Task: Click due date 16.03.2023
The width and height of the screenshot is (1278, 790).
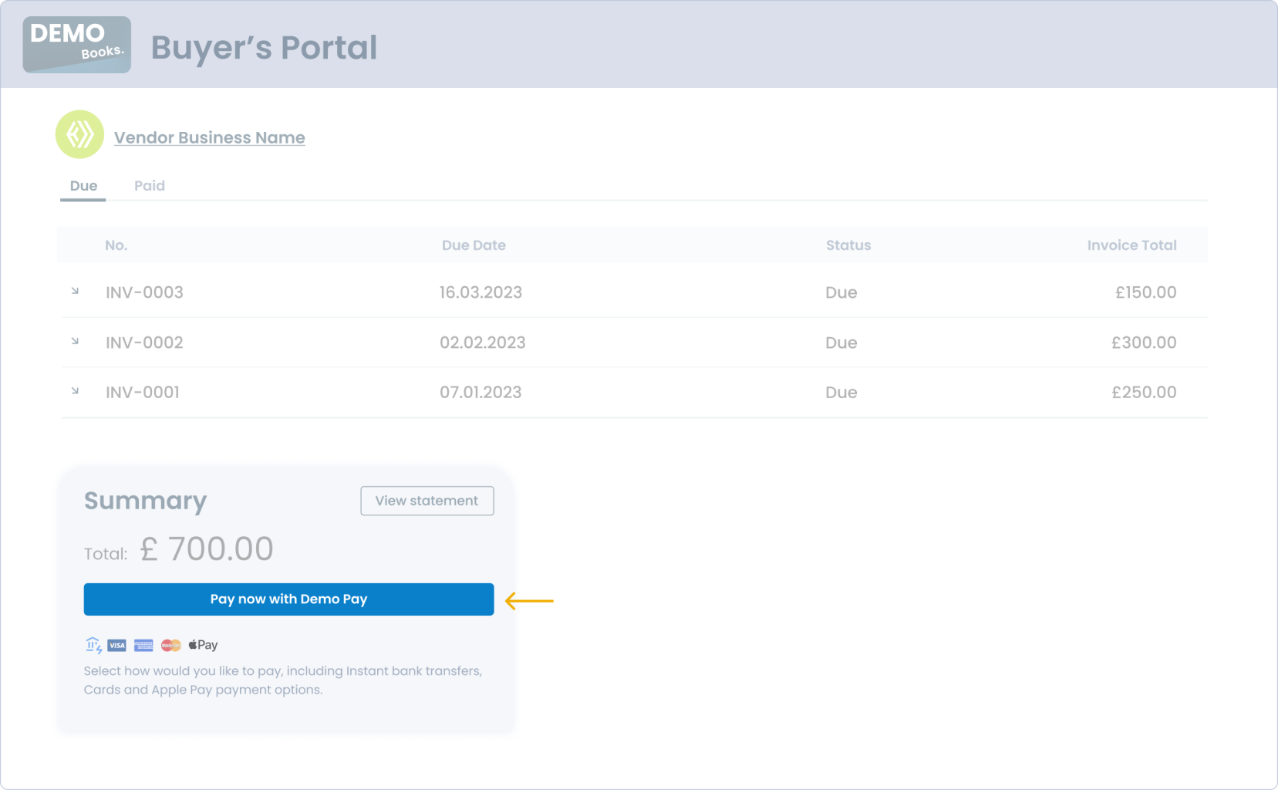Action: pos(481,292)
